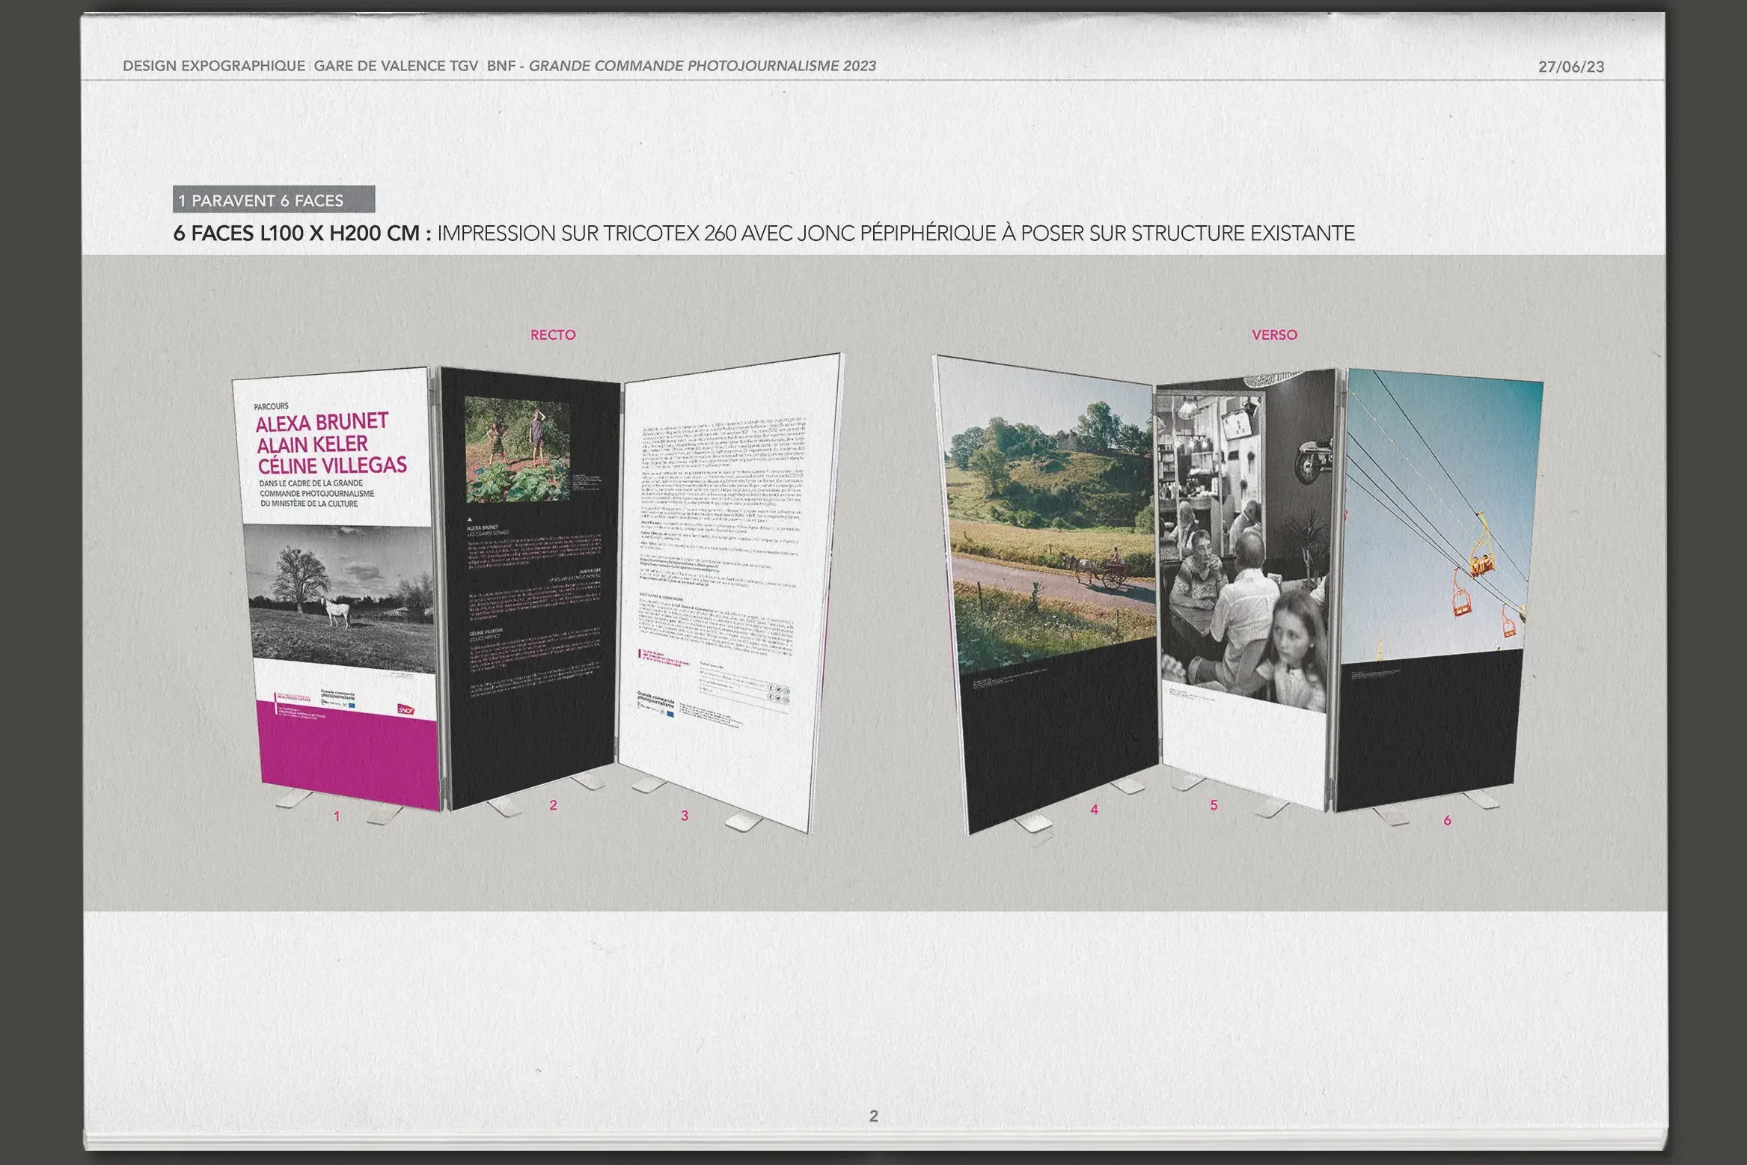The width and height of the screenshot is (1747, 1165).
Task: Click the VERSO label
Action: click(1275, 335)
